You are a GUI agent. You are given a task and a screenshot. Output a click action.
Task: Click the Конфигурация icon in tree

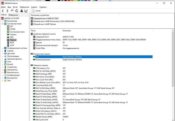click(x=5, y=75)
